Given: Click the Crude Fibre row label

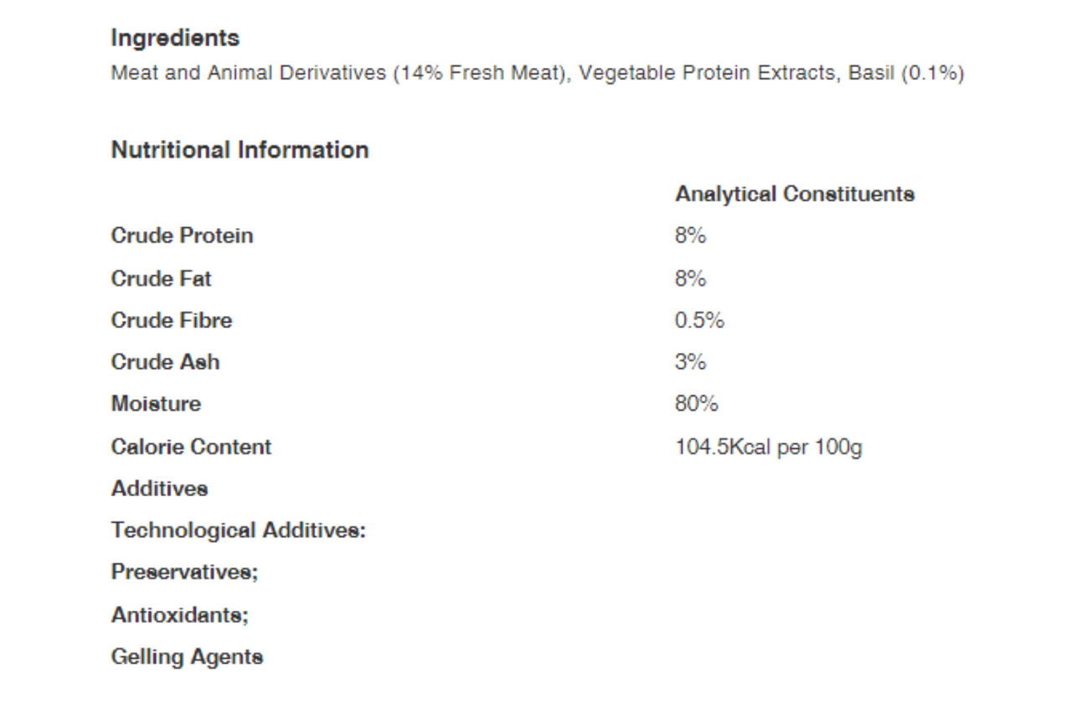Looking at the screenshot, I should pos(172,320).
